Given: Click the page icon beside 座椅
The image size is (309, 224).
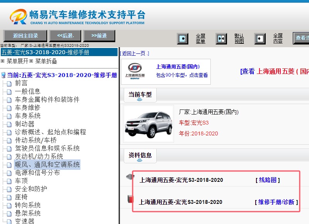Looking at the screenshot, I should [9, 198].
